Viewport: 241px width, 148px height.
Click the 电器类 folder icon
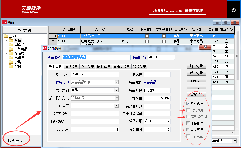click(11, 58)
